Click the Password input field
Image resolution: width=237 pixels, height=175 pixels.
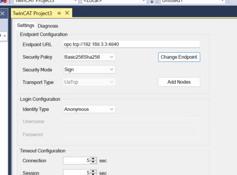coord(132,134)
